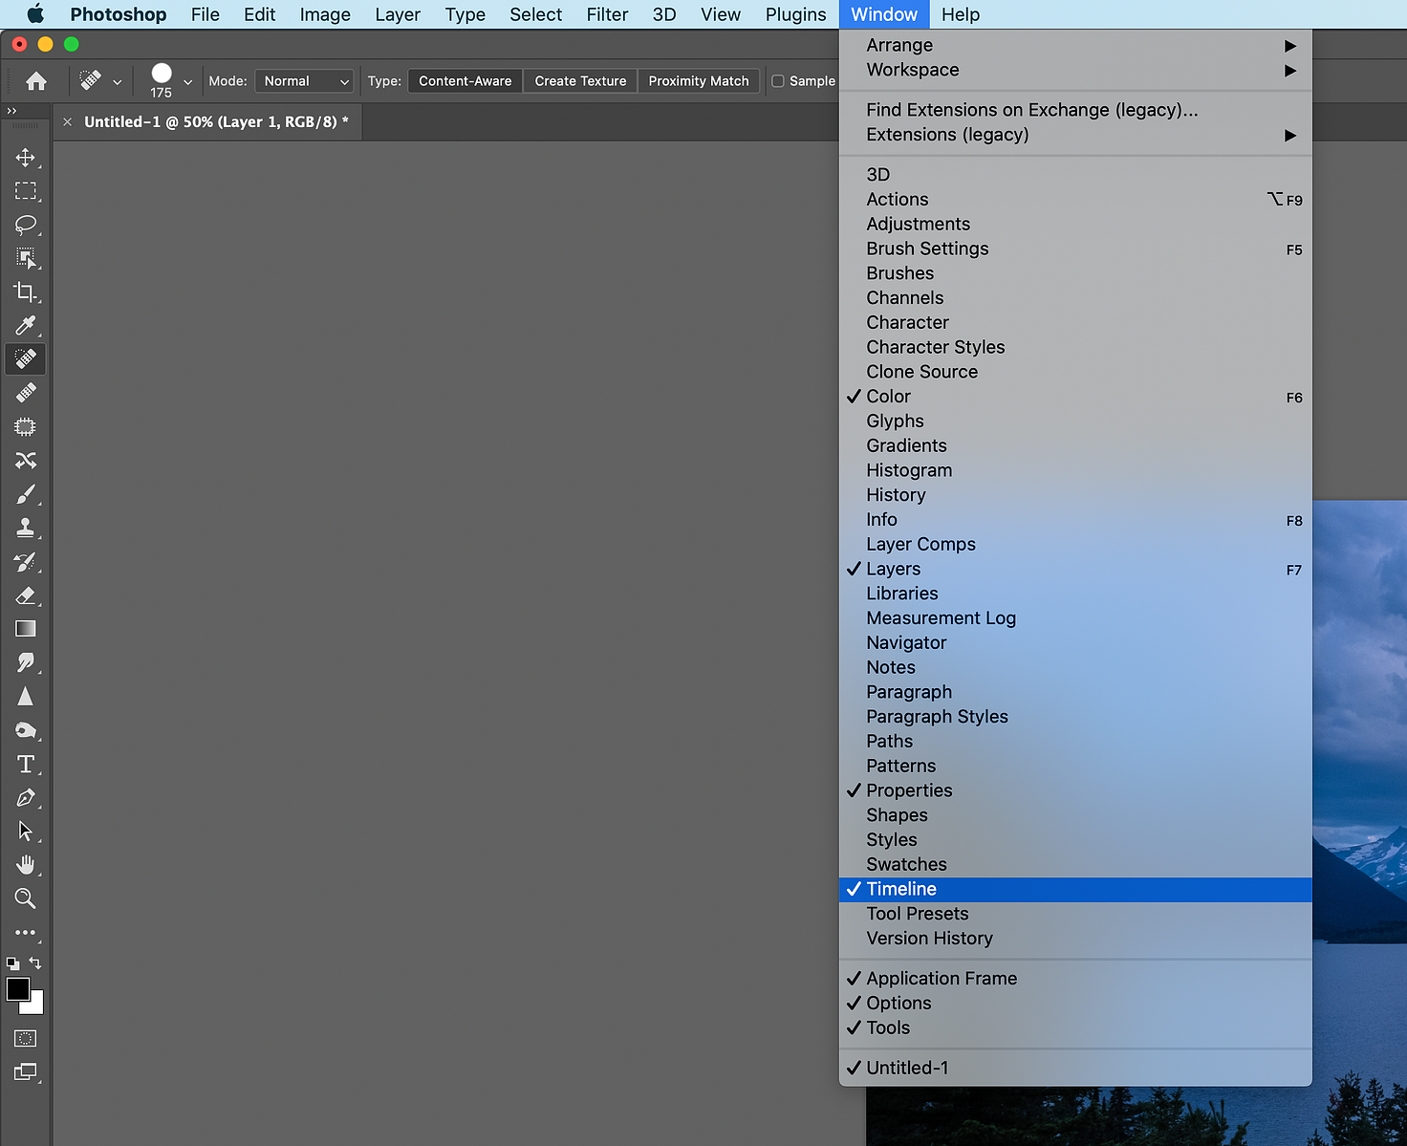Uncheck Timeline in Window menu
The width and height of the screenshot is (1407, 1146).
click(x=1075, y=889)
